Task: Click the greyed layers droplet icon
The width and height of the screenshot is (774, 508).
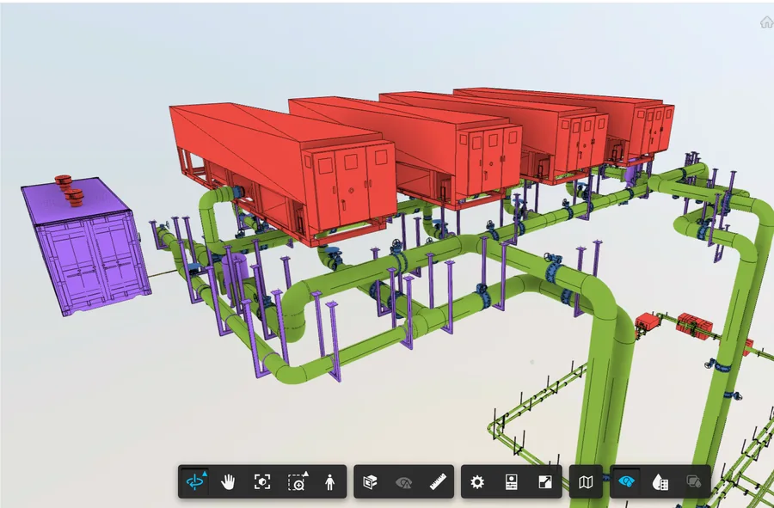Action: tap(694, 482)
